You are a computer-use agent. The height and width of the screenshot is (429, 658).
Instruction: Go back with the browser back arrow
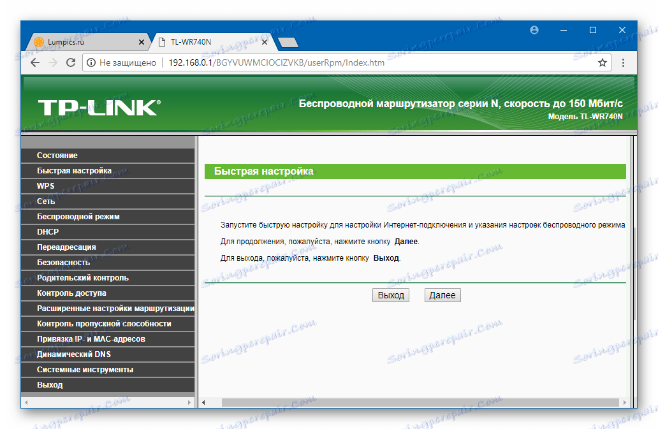[x=35, y=62]
